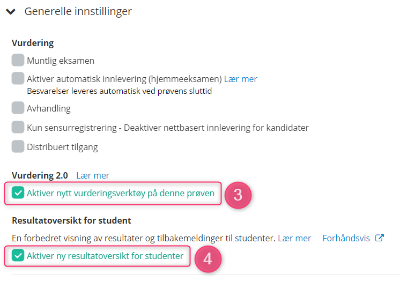
Task: Open the Forhåndsvis preview link
Action: pos(346,238)
